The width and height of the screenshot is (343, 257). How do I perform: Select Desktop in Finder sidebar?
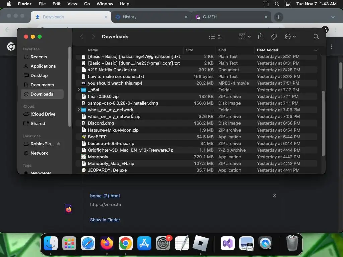(x=43, y=75)
